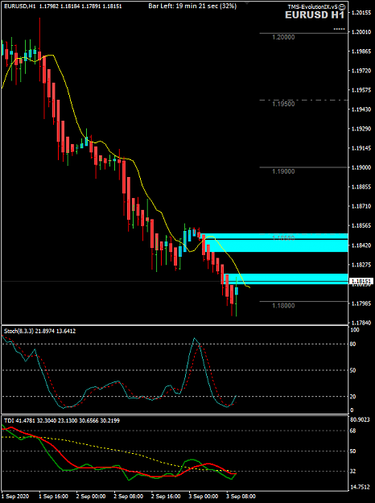Screen dimensions: 375x503
Task: Click the large EURUSD H1 label
Action: click(x=315, y=14)
